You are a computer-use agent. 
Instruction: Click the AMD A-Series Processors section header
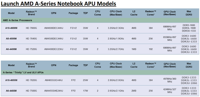(x=17, y=20)
